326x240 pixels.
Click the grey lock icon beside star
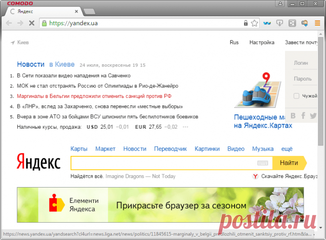[246, 23]
